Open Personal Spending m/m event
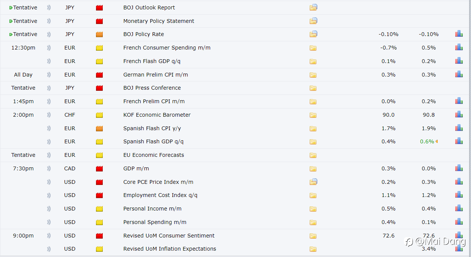Screen dimensions: 471x257 tap(155, 222)
